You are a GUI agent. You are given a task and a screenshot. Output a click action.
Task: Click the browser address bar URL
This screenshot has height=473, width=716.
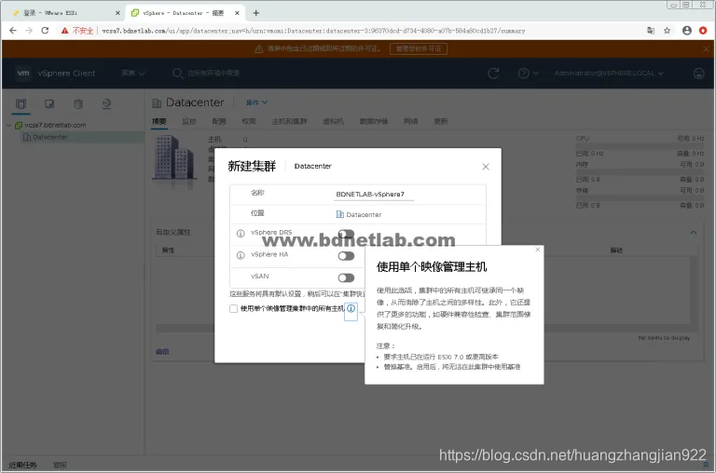tap(313, 31)
